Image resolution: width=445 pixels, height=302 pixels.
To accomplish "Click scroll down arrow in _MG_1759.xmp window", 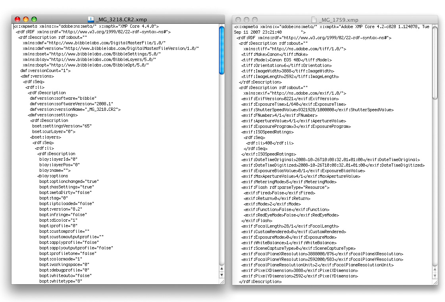I will pos(435,275).
